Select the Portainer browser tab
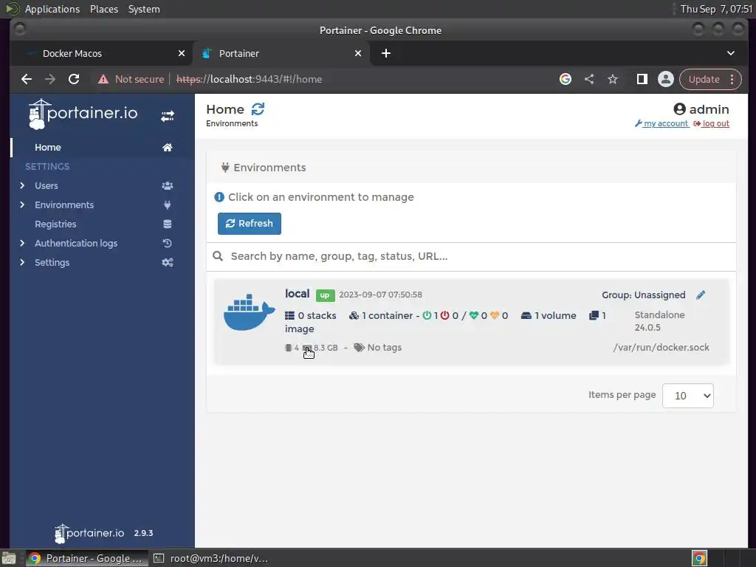 tap(281, 53)
